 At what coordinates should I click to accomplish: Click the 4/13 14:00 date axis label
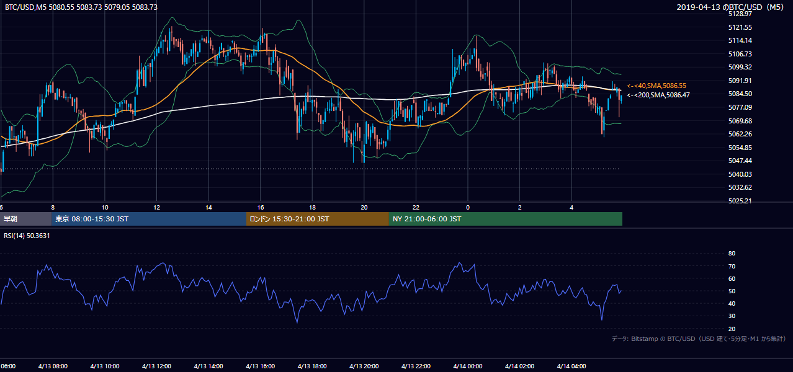tap(208, 366)
